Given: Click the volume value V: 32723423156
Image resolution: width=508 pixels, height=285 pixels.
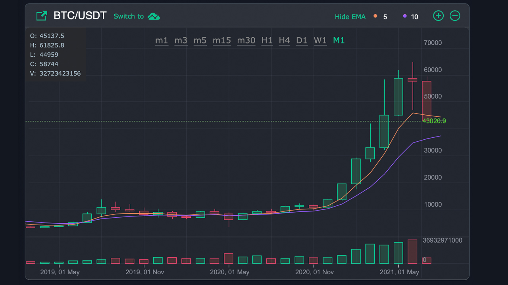Looking at the screenshot, I should (x=55, y=74).
